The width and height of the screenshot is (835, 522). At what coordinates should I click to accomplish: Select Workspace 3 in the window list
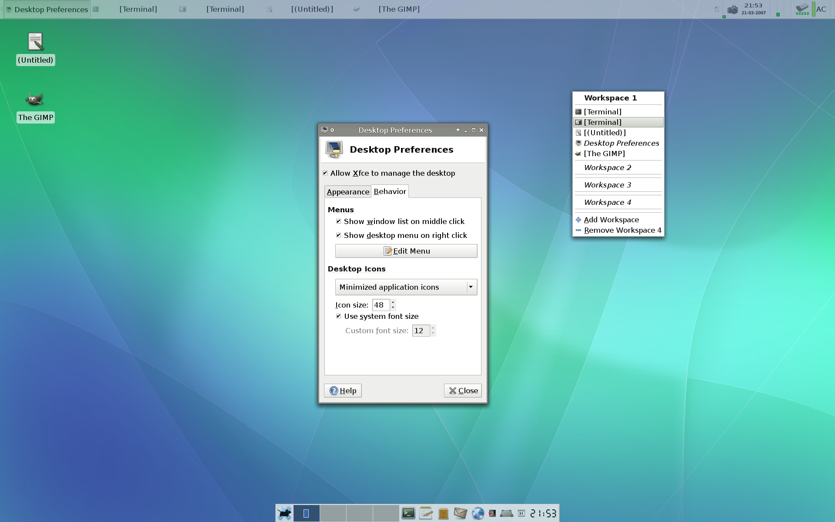(x=607, y=185)
